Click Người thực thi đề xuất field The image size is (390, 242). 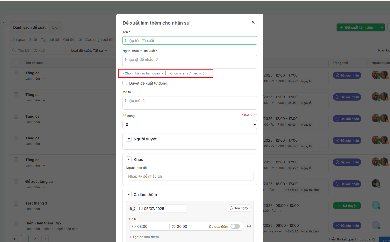[x=190, y=62]
